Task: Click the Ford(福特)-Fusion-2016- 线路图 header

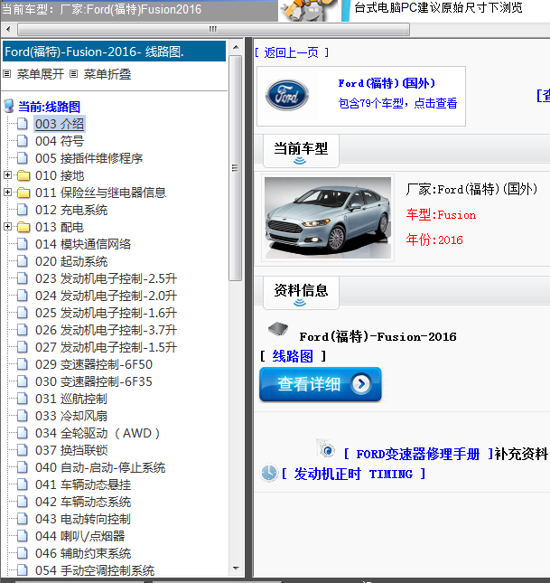Action: (x=114, y=52)
